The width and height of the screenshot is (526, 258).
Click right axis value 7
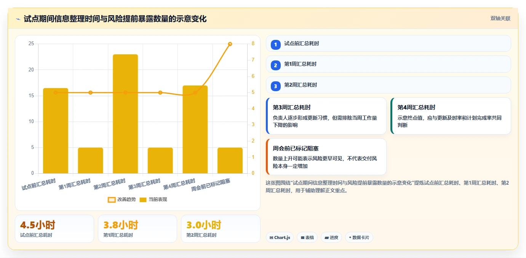253,60
